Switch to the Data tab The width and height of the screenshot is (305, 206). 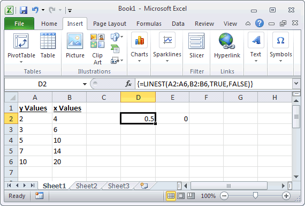pyautogui.click(x=178, y=24)
